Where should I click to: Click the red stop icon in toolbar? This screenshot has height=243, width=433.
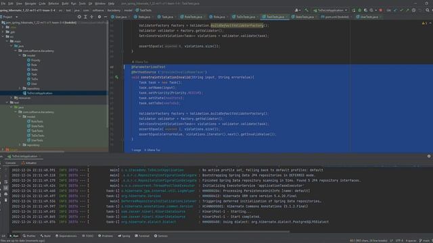click(x=381, y=10)
